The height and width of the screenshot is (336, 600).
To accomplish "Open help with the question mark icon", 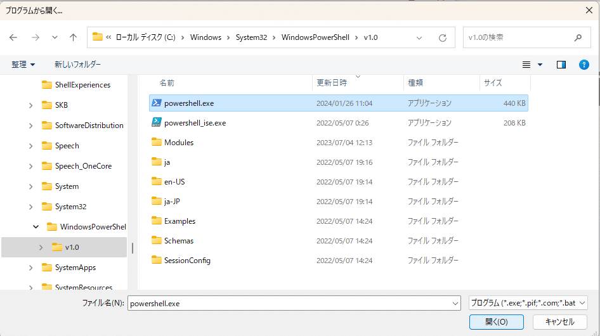I will [x=584, y=65].
